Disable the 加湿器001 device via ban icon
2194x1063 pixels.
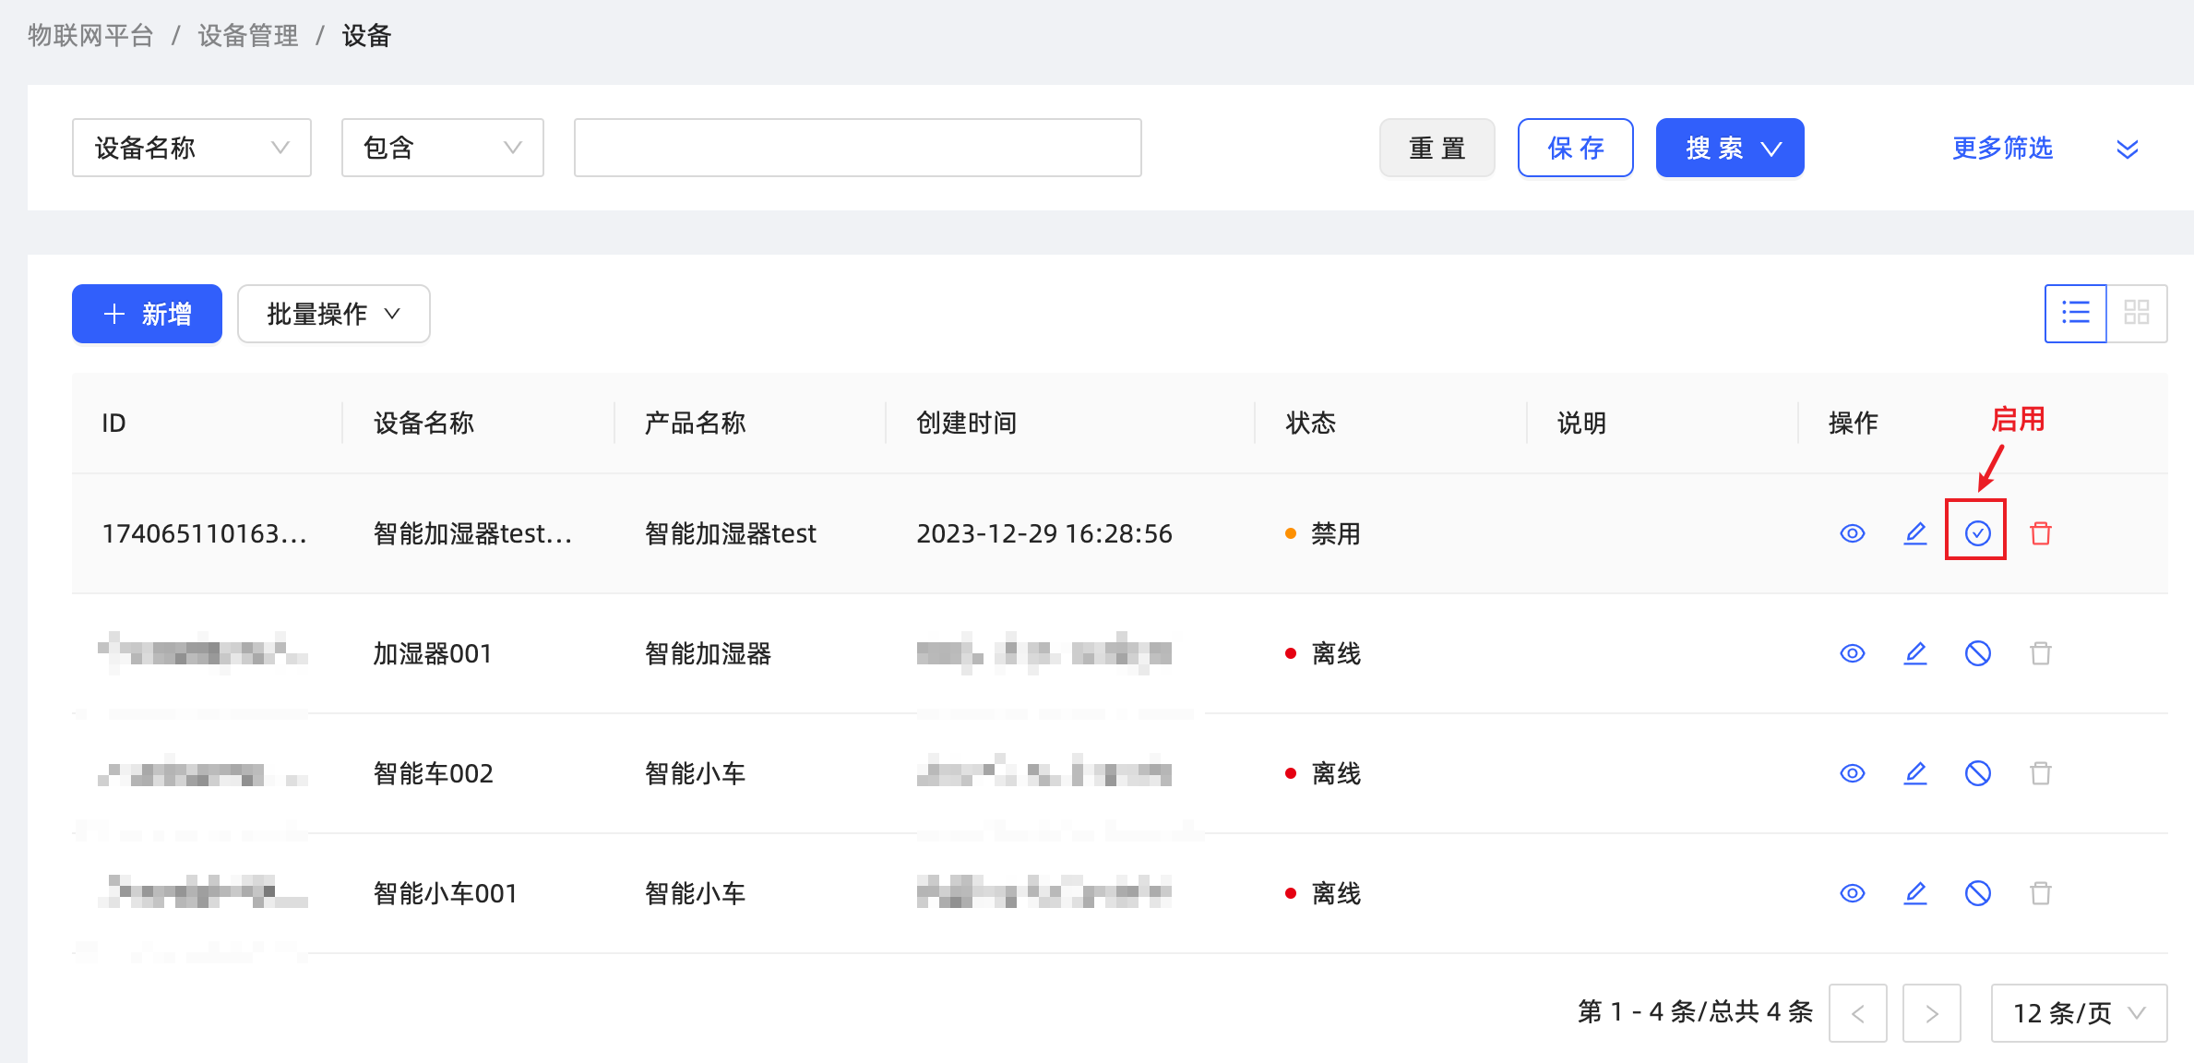click(x=1977, y=653)
